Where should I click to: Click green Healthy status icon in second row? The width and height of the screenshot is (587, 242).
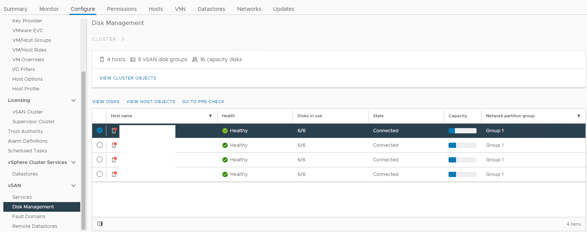(x=225, y=145)
